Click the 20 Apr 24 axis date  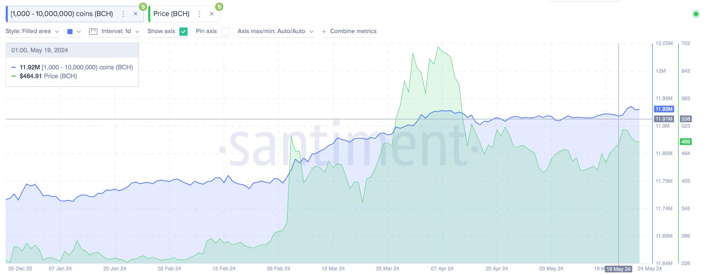[497, 268]
